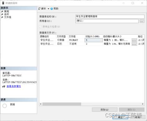Click wrench icon beside 选项
The image size is (147, 121).
pyautogui.click(x=2, y=14)
